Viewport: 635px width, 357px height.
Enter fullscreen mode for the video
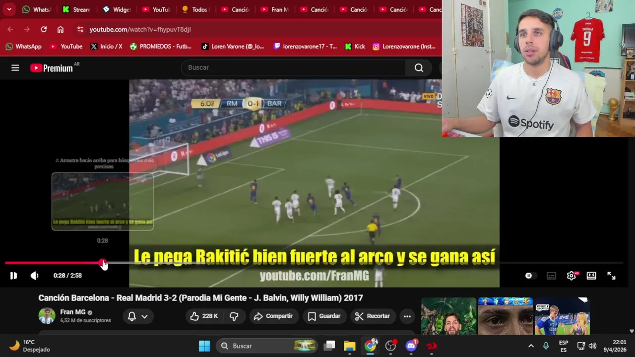click(x=611, y=276)
